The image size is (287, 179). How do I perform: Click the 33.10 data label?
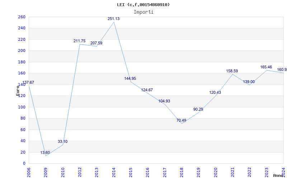62,141
